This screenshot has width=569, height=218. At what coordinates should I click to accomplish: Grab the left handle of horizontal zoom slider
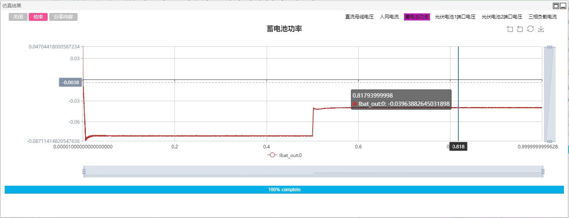click(84, 172)
